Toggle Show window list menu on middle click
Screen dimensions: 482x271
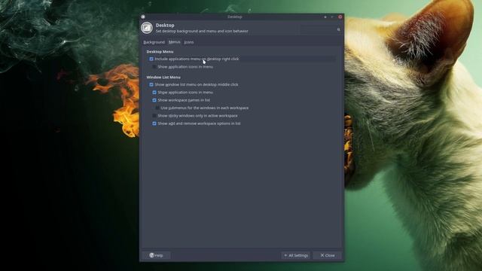[151, 84]
